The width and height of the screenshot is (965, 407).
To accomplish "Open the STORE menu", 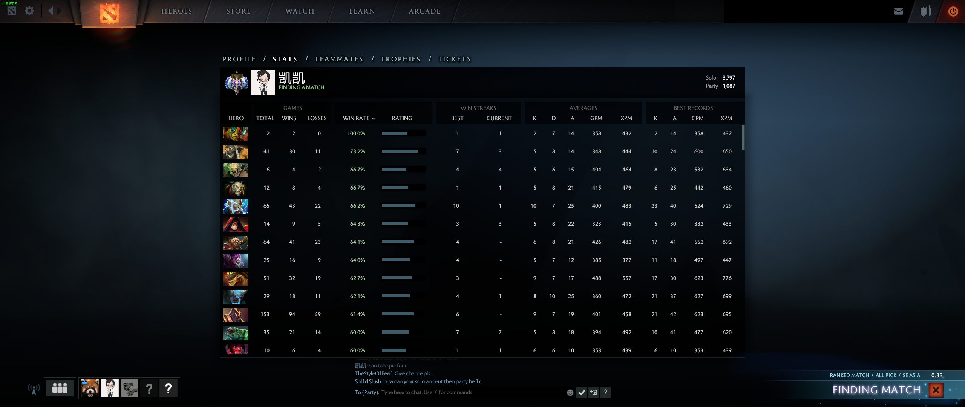I will click(x=239, y=11).
